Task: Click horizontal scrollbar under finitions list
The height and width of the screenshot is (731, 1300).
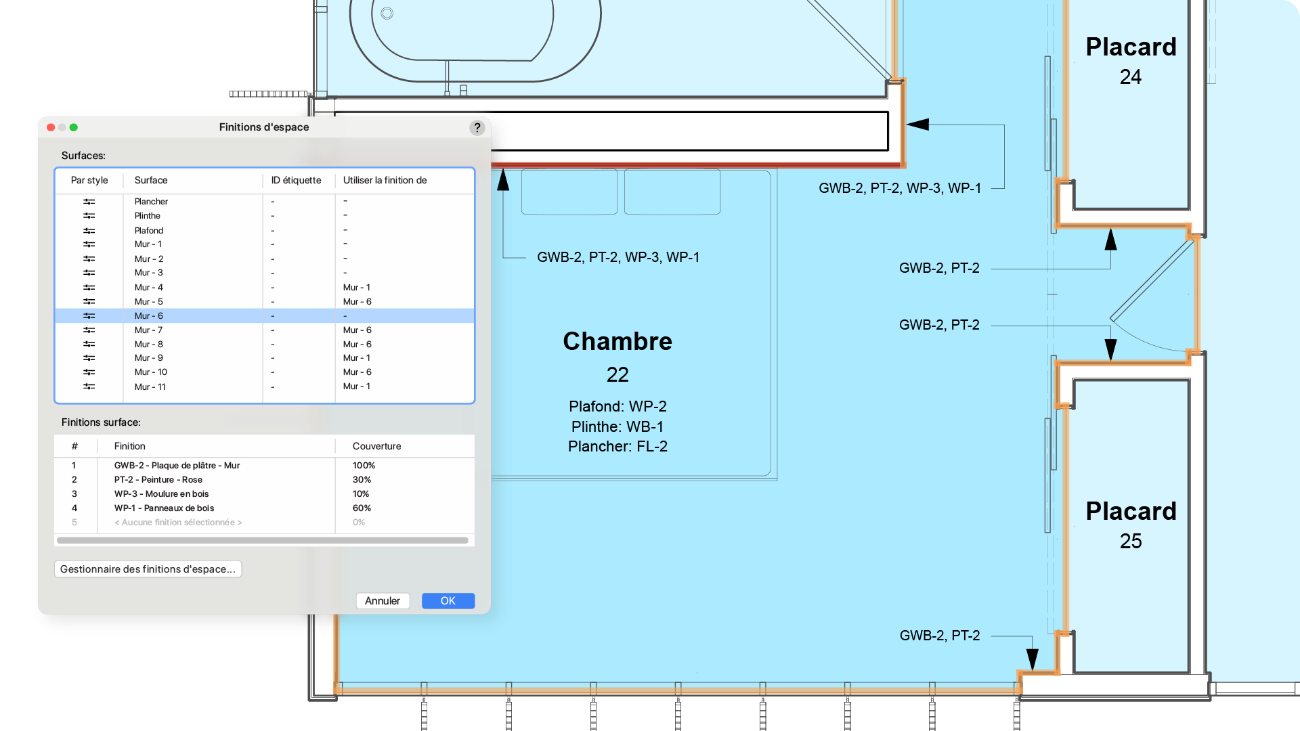Action: coord(263,541)
